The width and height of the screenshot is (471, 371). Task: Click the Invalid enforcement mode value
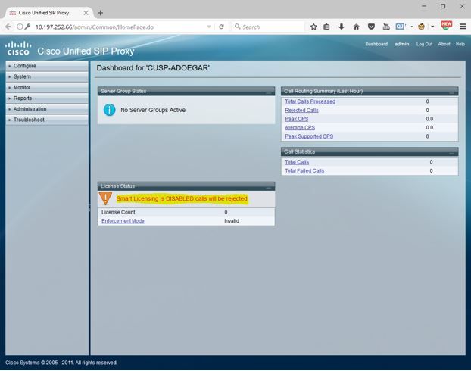232,221
